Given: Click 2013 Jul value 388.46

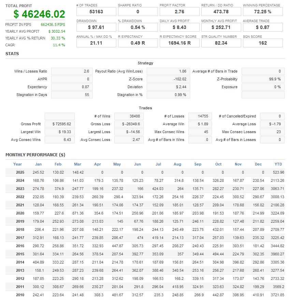Looking at the screenshot, I should (x=158, y=271).
